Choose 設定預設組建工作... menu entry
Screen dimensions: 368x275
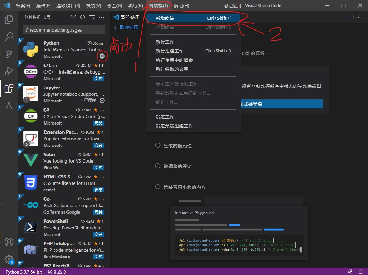(x=193, y=126)
